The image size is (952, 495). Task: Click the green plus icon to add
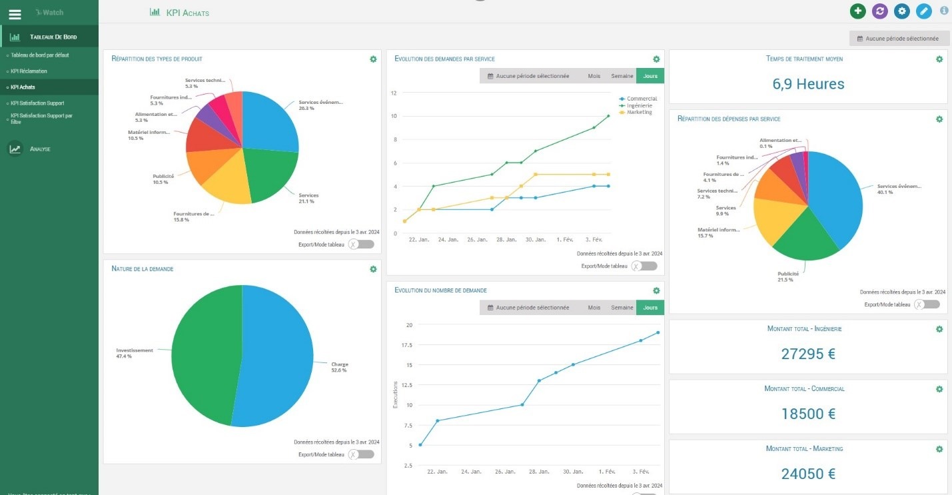click(857, 11)
